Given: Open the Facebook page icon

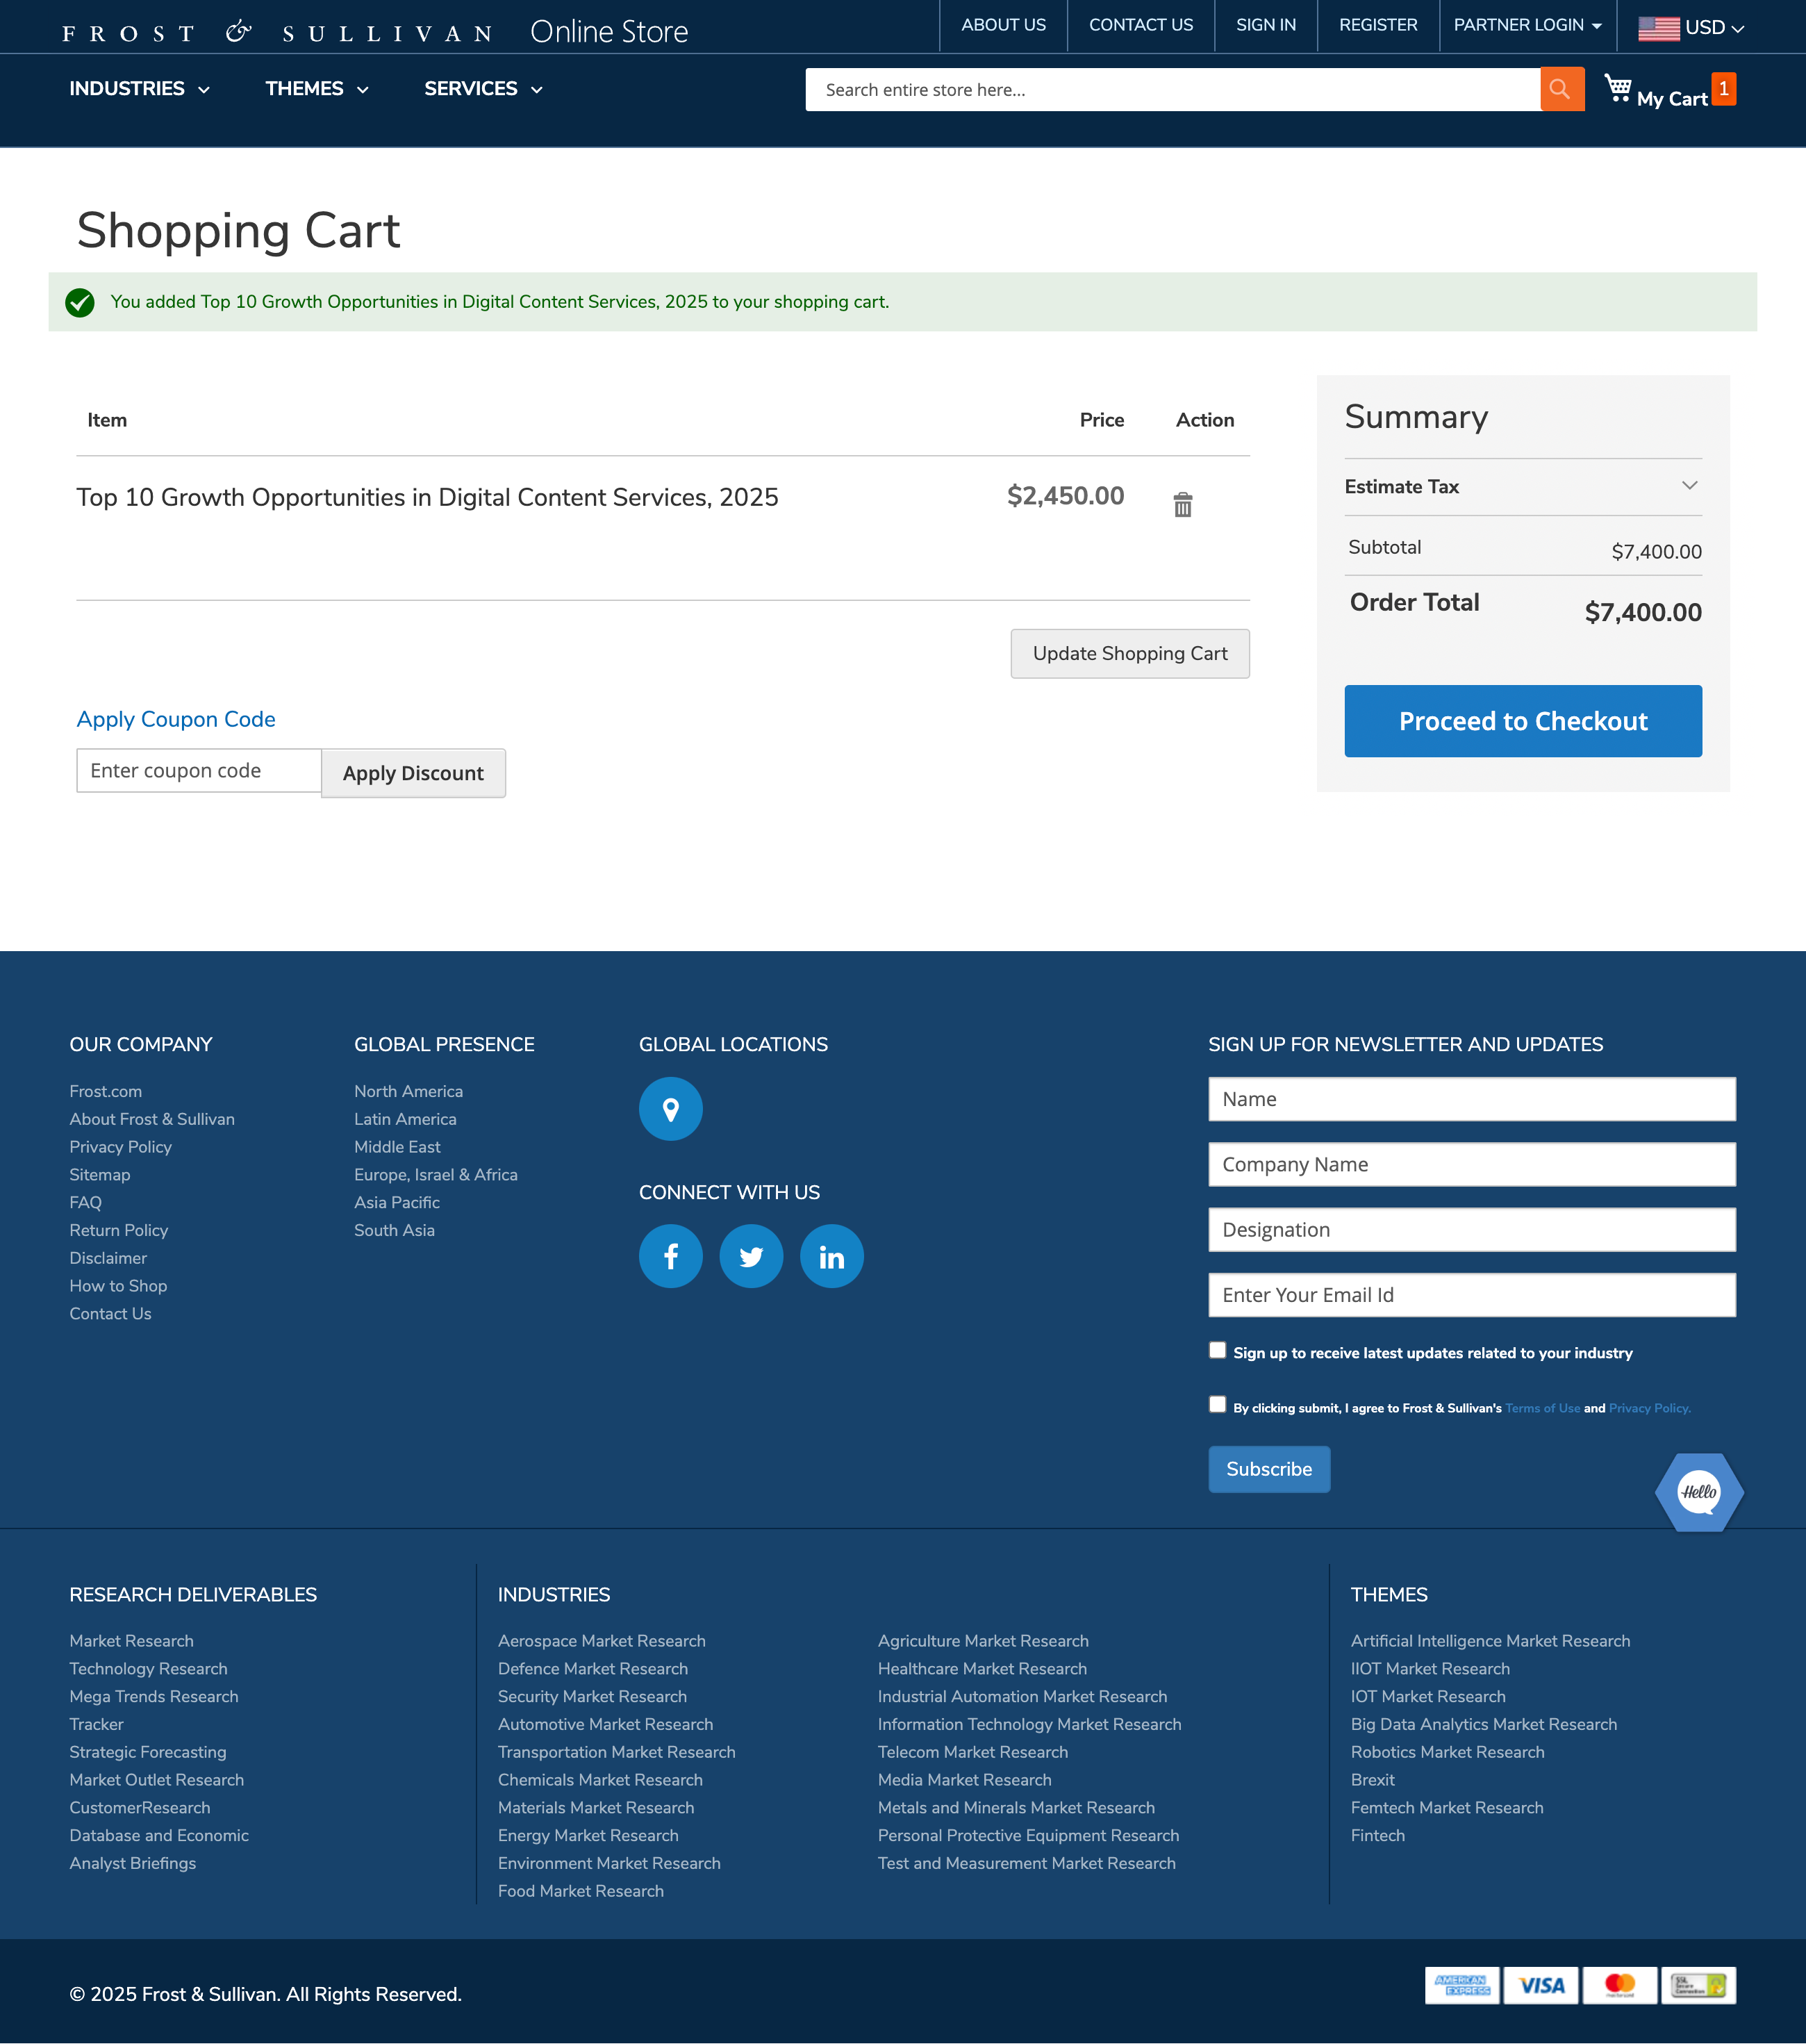Looking at the screenshot, I should click(x=670, y=1256).
